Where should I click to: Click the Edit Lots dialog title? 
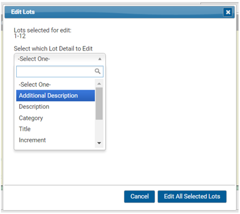(x=23, y=12)
